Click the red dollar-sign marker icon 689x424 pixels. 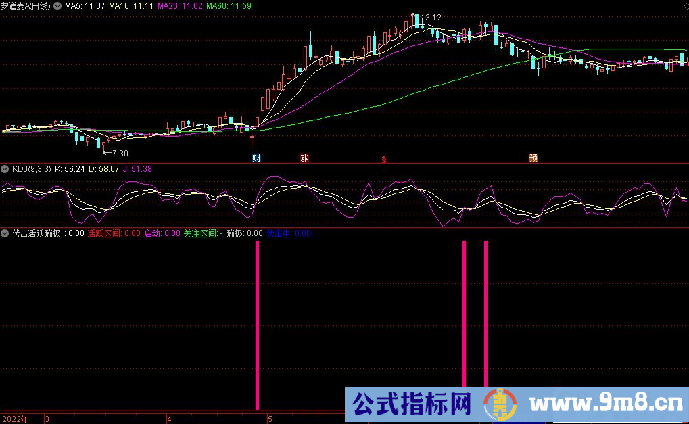[383, 160]
